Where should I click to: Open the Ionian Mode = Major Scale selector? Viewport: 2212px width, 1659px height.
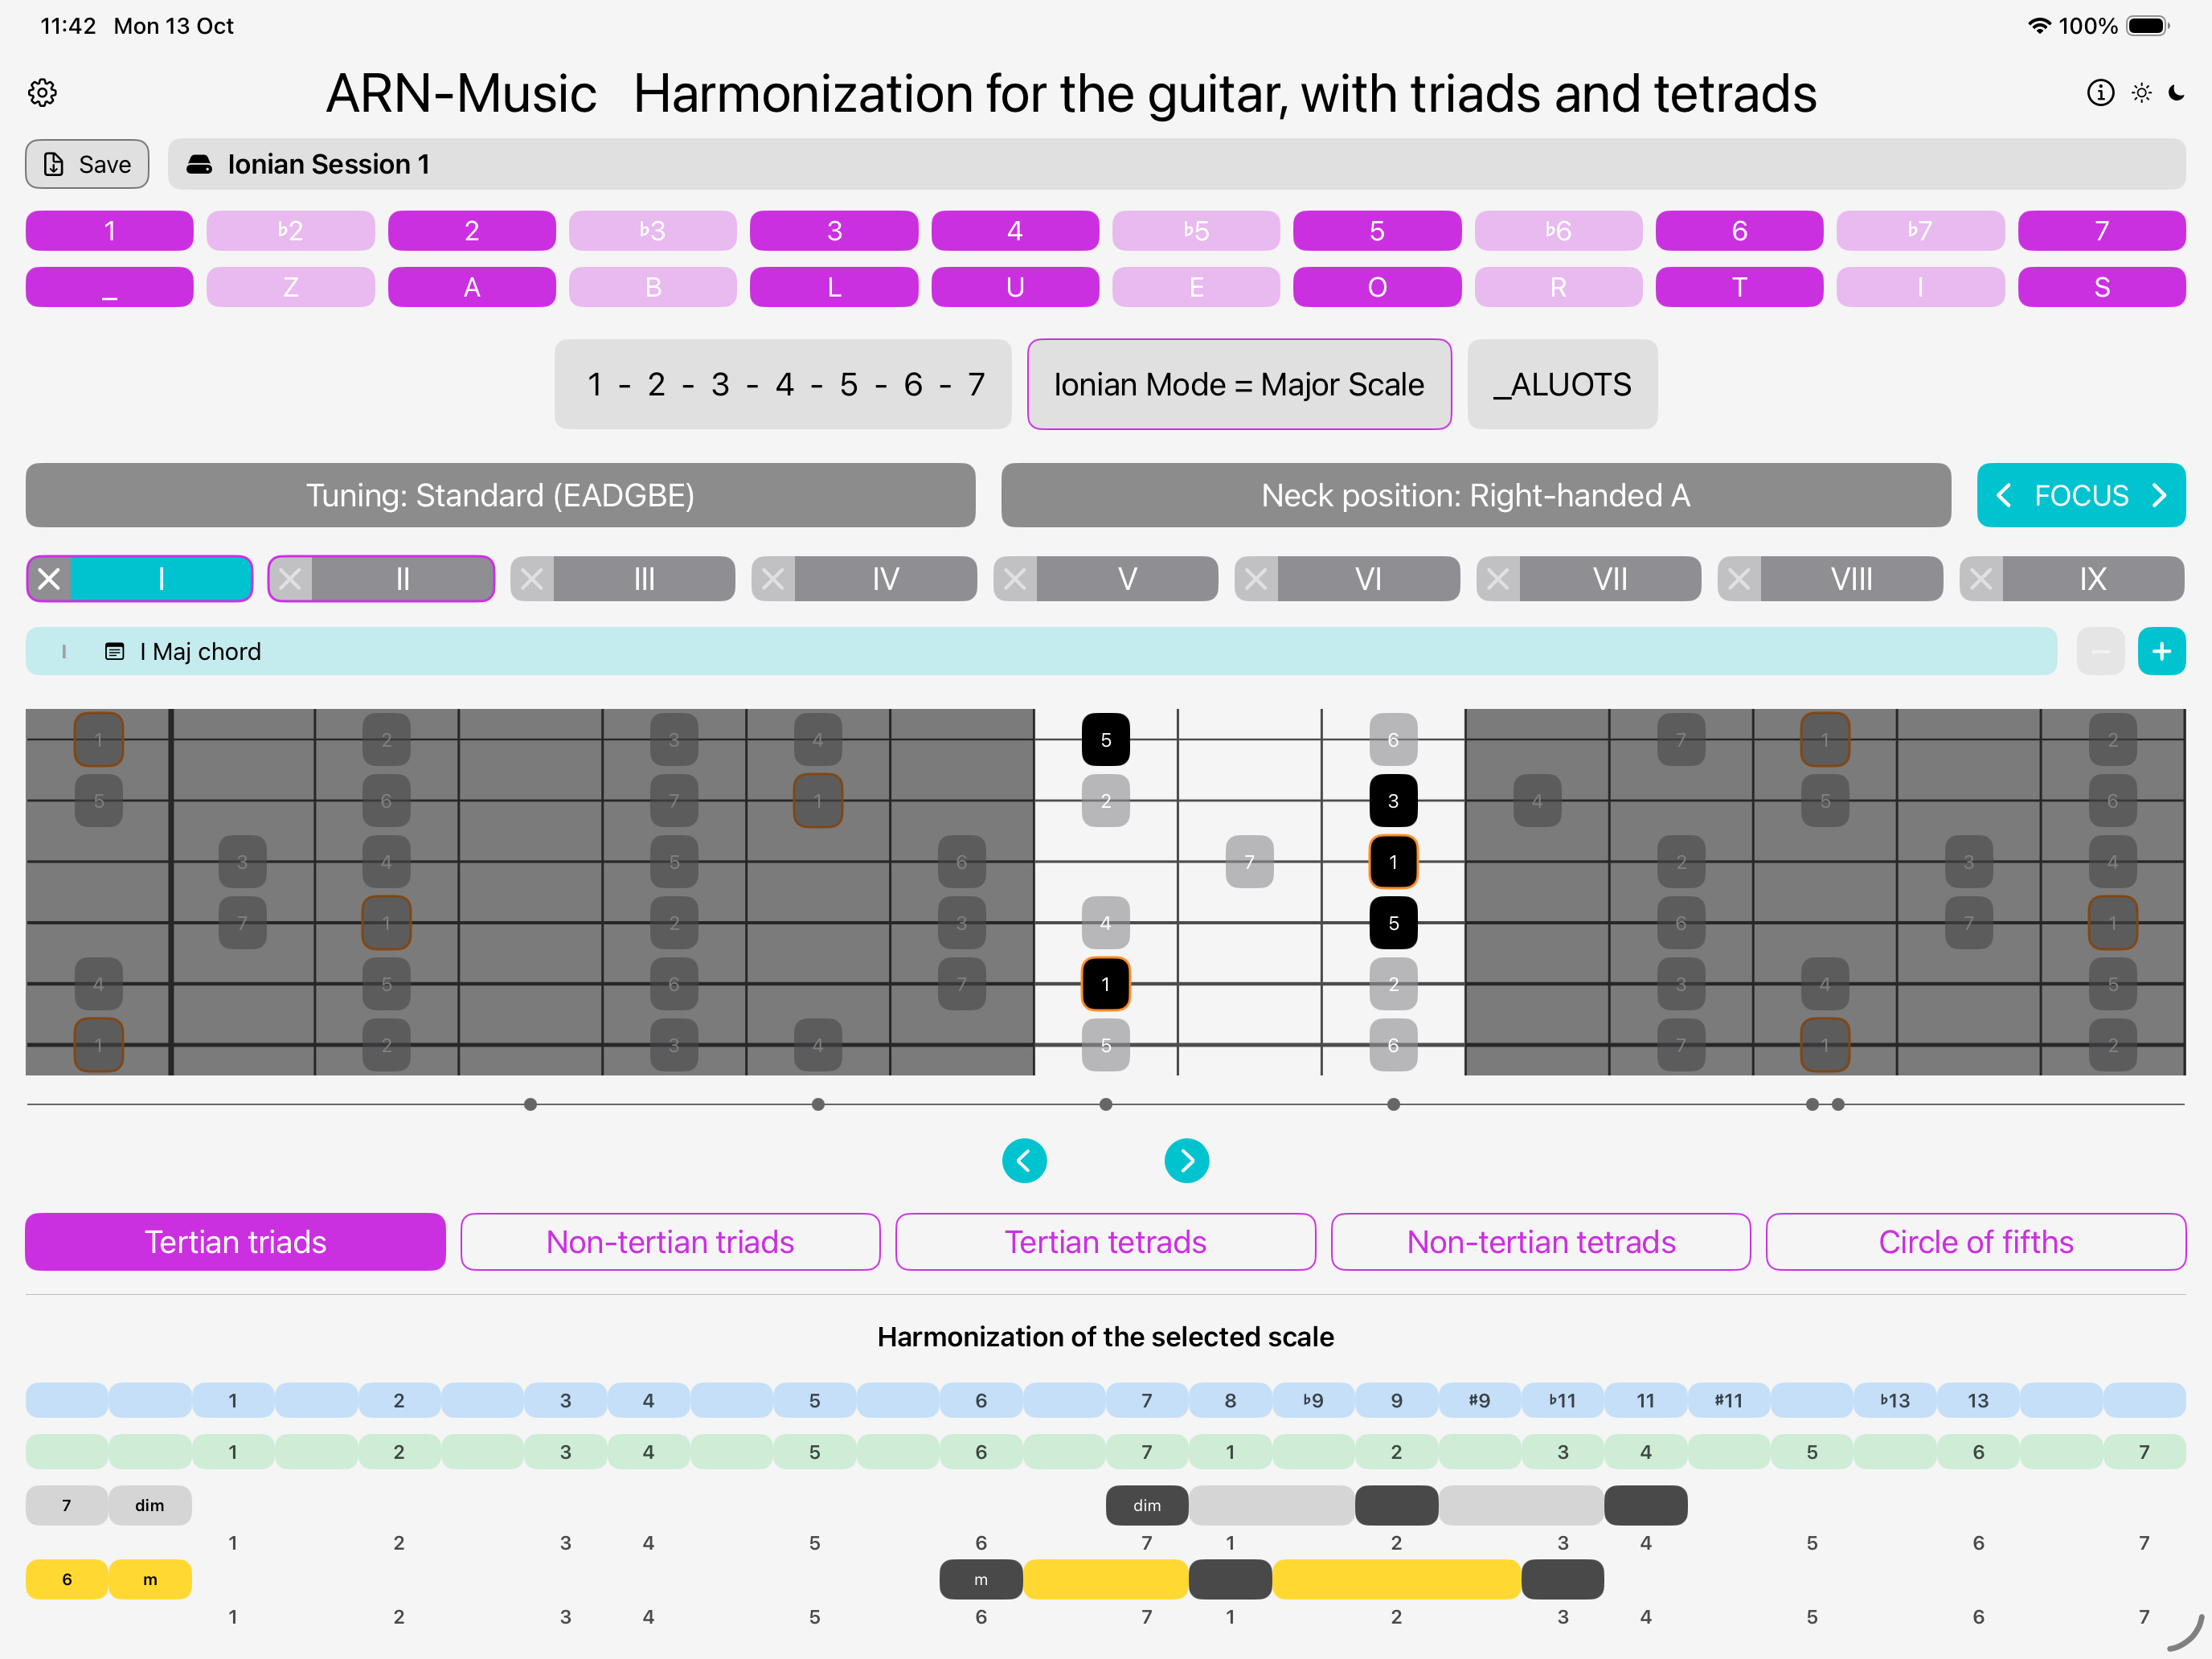(x=1238, y=384)
